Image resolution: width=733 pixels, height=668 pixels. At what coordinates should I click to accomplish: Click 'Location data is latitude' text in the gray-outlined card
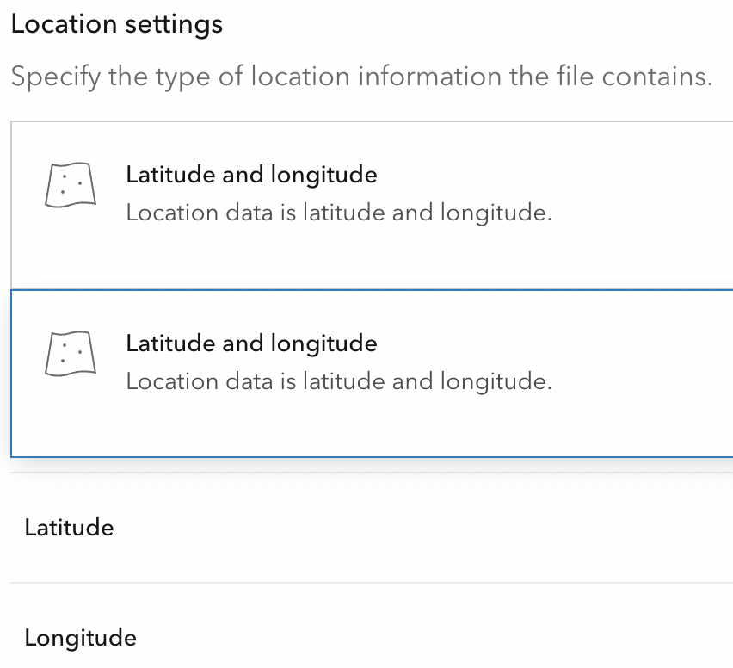(x=339, y=213)
